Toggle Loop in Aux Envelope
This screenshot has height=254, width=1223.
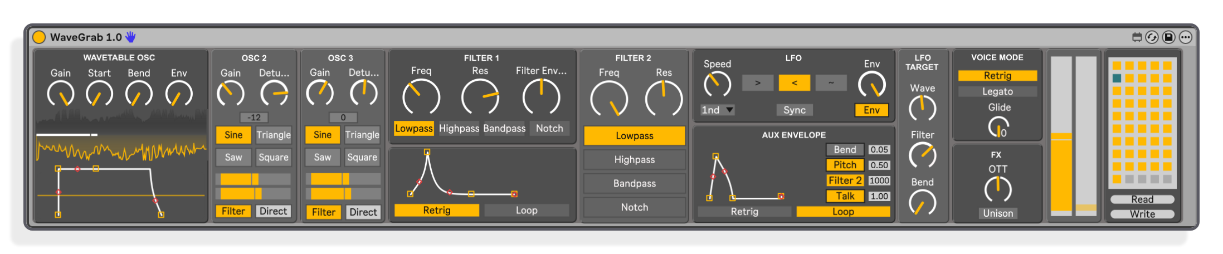click(x=843, y=212)
